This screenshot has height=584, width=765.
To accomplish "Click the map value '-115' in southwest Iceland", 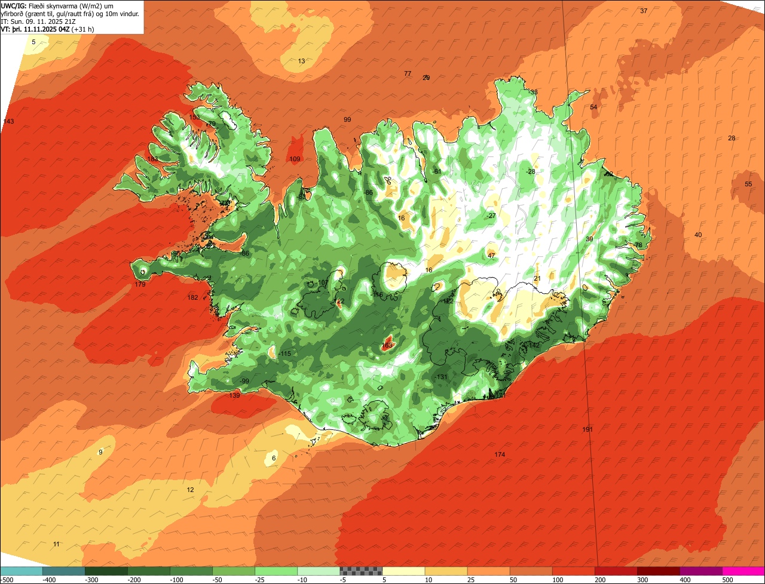I will (284, 354).
